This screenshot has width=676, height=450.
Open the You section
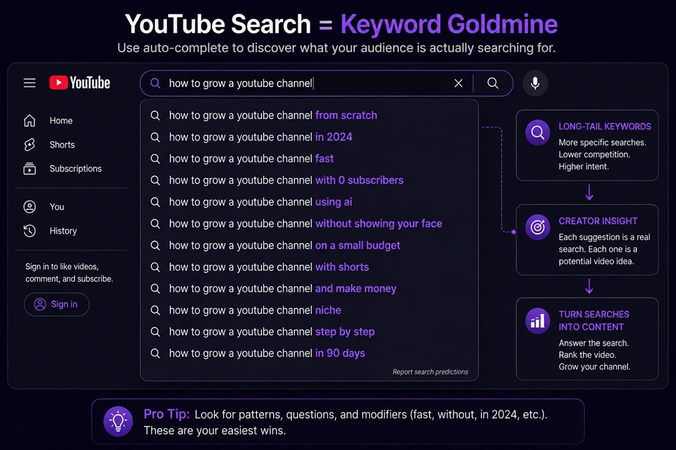tap(57, 207)
